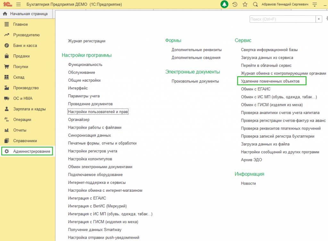Open Проверка реквизитов платежных поручений

point(281,128)
